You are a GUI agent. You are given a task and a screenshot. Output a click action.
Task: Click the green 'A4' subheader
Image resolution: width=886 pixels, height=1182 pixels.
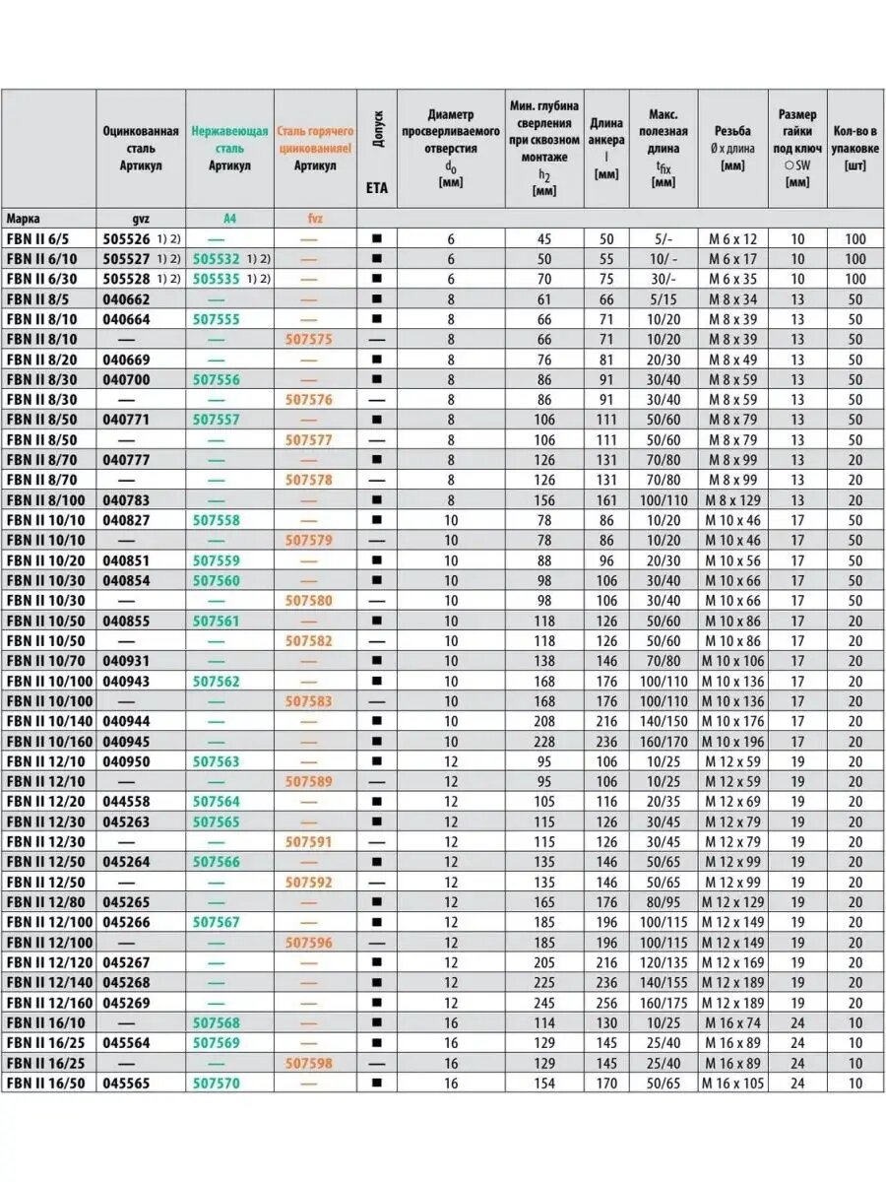coord(229,219)
